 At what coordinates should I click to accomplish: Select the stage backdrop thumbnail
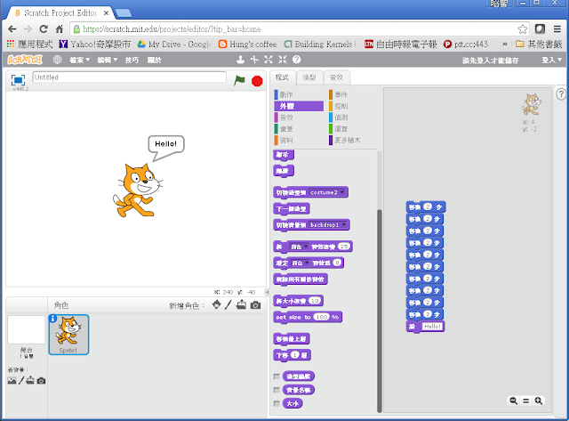(26, 330)
